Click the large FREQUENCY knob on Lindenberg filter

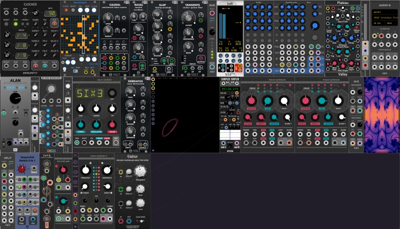(x=140, y=171)
